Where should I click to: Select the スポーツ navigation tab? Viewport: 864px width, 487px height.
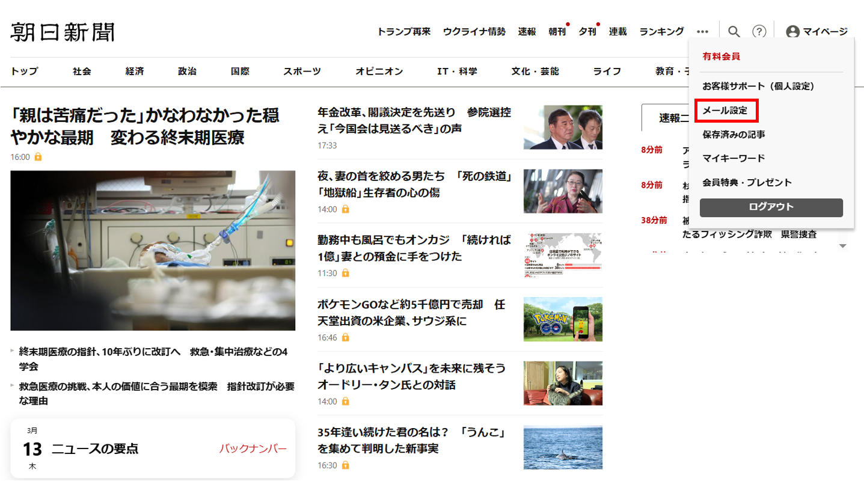(x=302, y=71)
